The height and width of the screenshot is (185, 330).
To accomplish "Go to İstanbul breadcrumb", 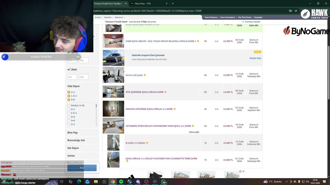I will click(x=108, y=17).
